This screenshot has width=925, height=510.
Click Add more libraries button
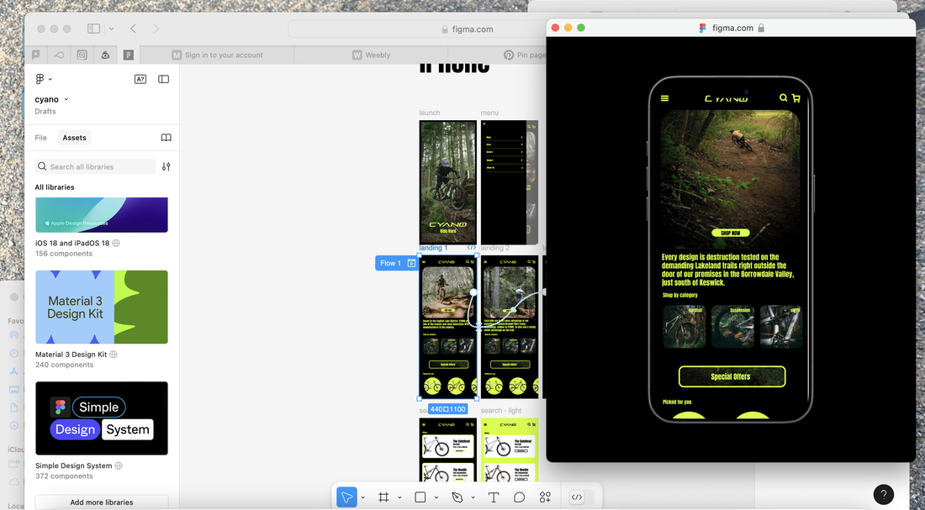click(102, 502)
